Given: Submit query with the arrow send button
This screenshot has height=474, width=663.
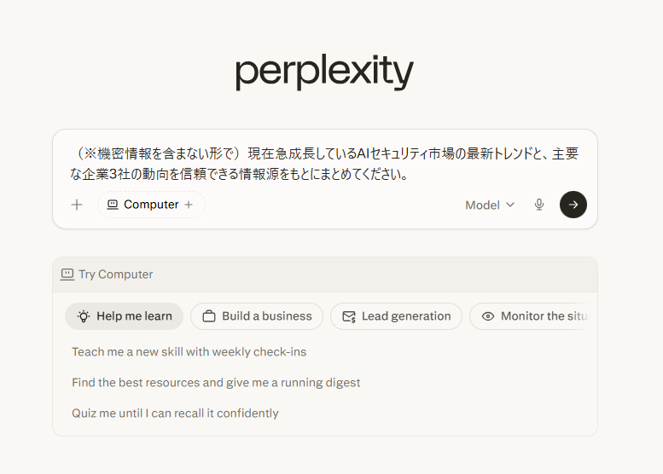Looking at the screenshot, I should 573,205.
